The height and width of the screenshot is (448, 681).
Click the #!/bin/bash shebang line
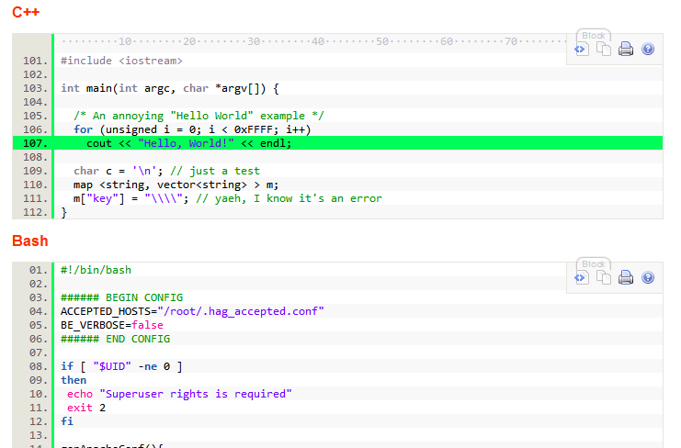[96, 270]
